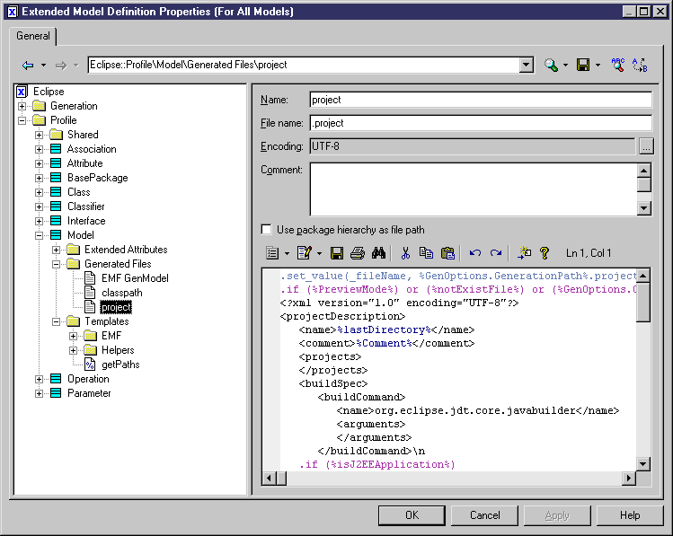Open editor menu icon dropdown arrow
Viewport: 673px width, 536px height.
(287, 253)
